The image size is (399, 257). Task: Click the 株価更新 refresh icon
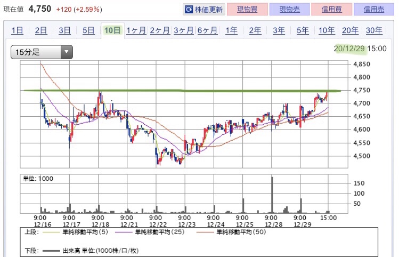click(189, 10)
